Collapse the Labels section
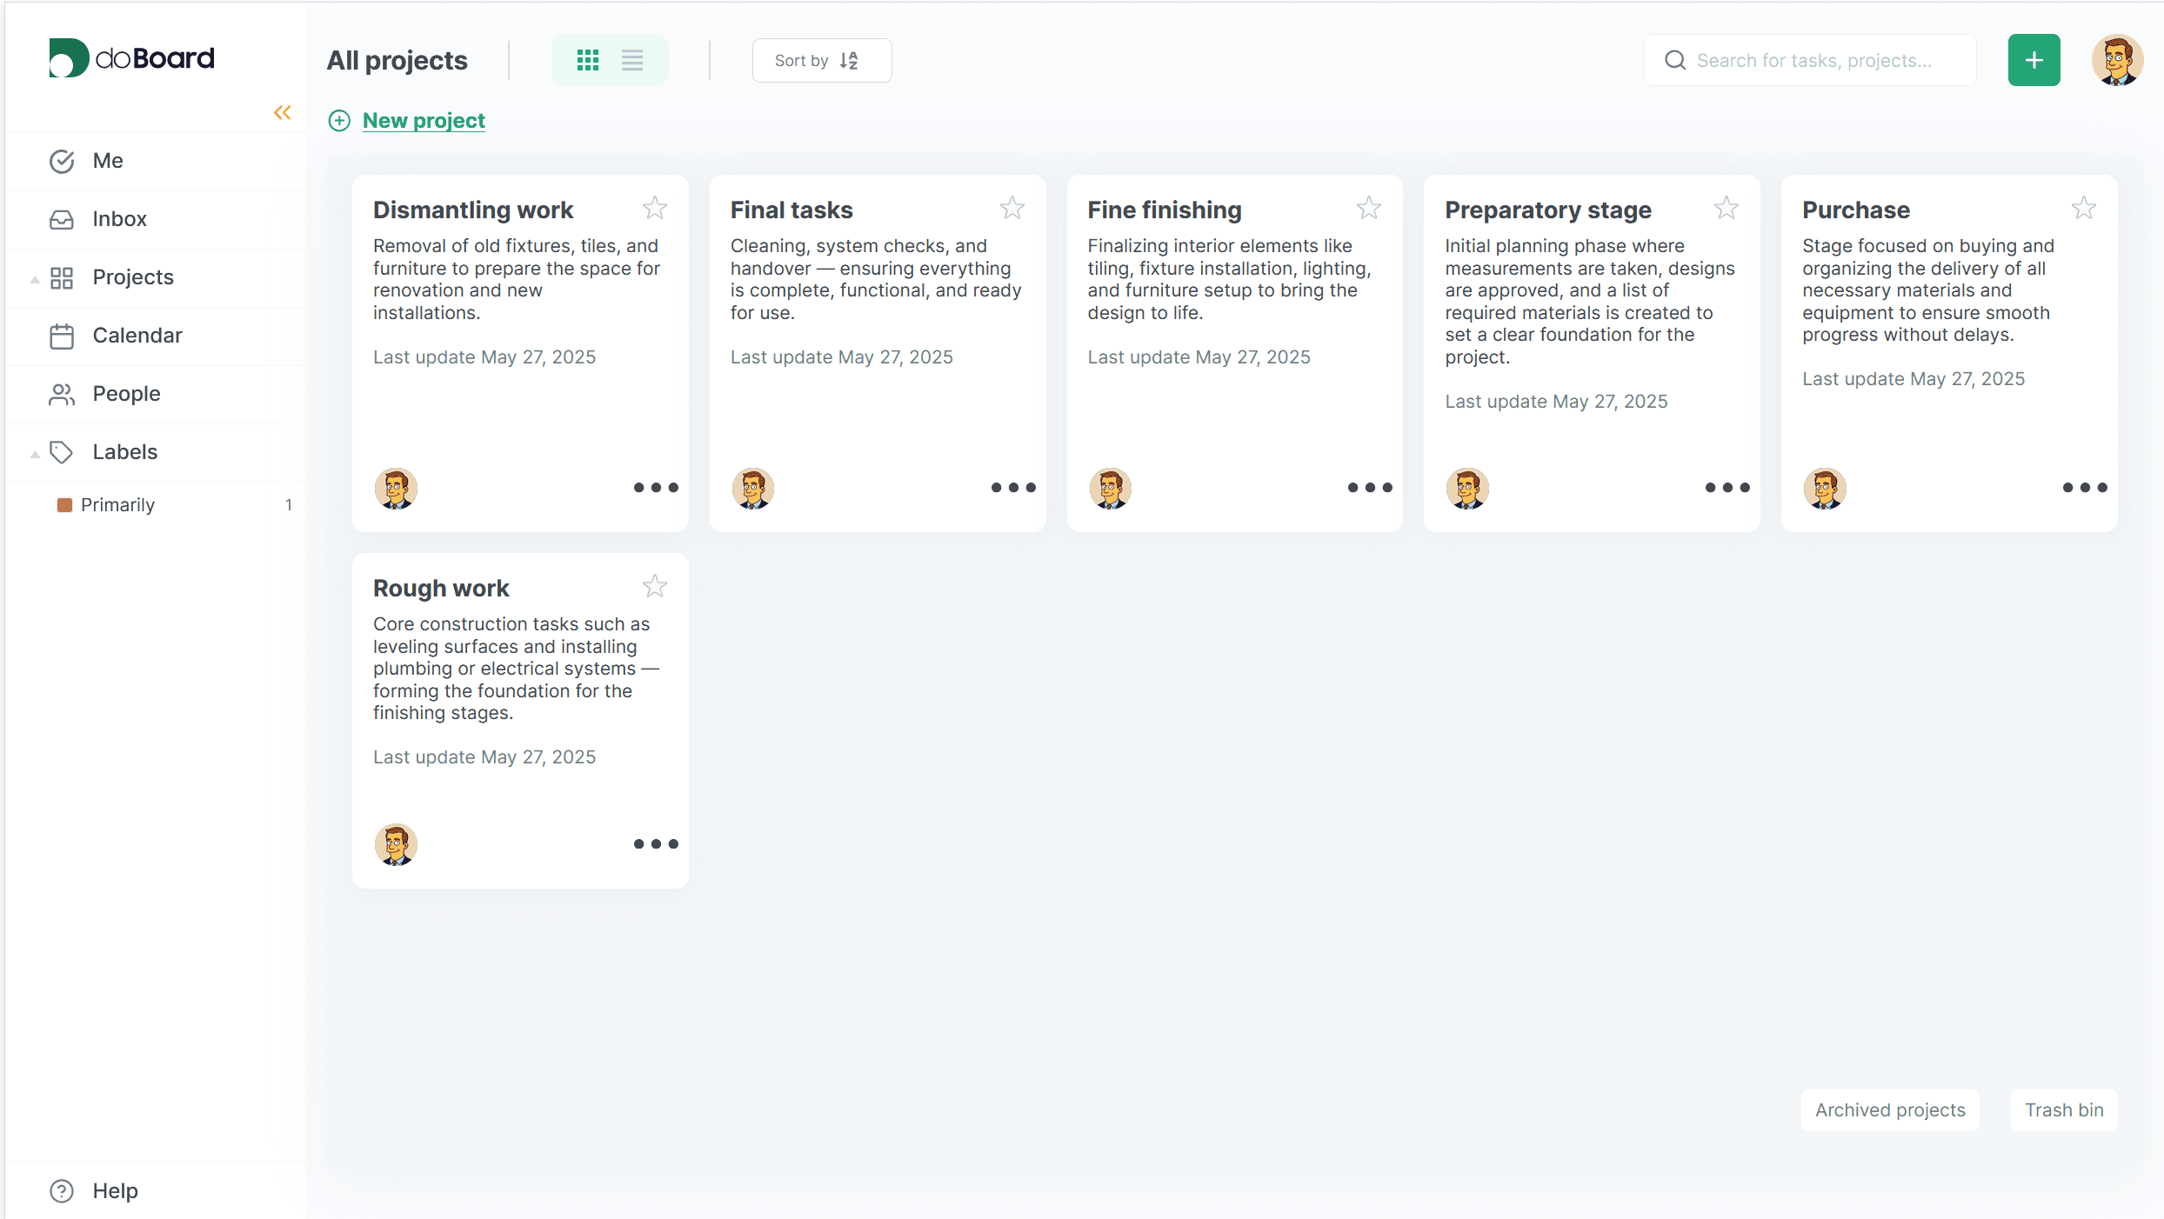 tap(35, 453)
